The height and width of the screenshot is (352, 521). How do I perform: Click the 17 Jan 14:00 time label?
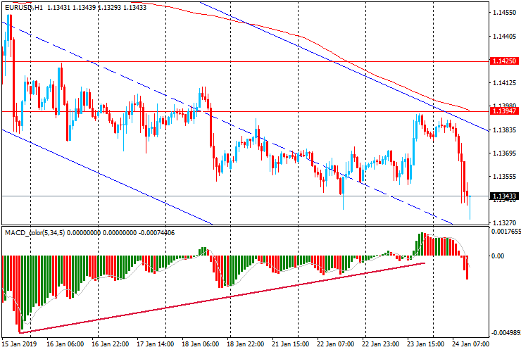[155, 344]
